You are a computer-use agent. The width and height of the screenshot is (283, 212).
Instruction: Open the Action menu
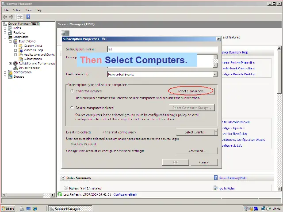(x=16, y=10)
